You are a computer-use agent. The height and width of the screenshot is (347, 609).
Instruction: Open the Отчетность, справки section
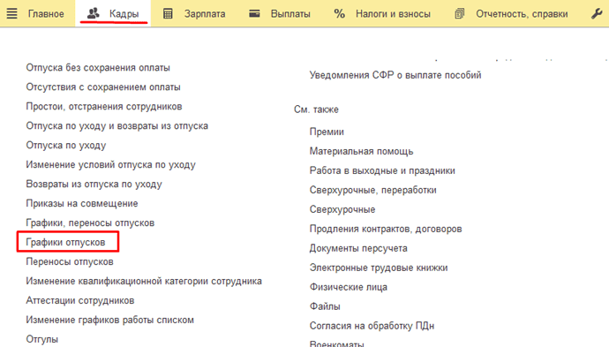click(x=522, y=14)
